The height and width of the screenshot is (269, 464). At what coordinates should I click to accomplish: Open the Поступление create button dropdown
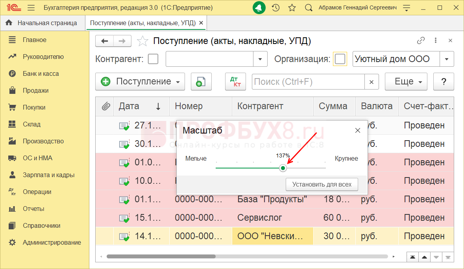coord(140,82)
